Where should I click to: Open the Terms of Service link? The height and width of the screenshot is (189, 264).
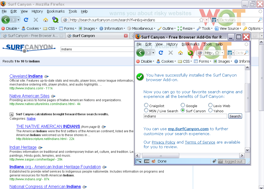coord(200,142)
